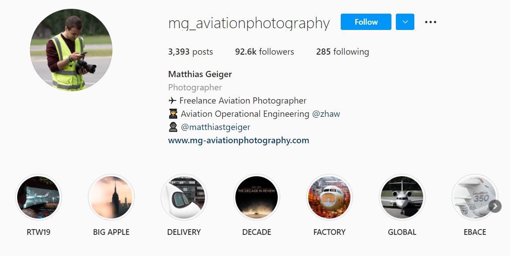
Task: View the DECADE highlight circle
Action: [257, 197]
